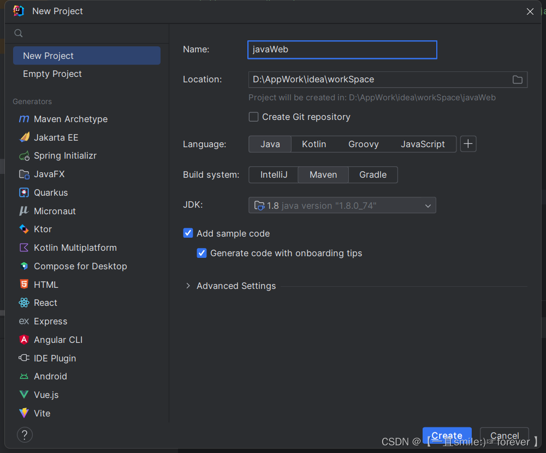Viewport: 546px width, 453px height.
Task: Click the Vue.js green V icon
Action: click(x=24, y=395)
